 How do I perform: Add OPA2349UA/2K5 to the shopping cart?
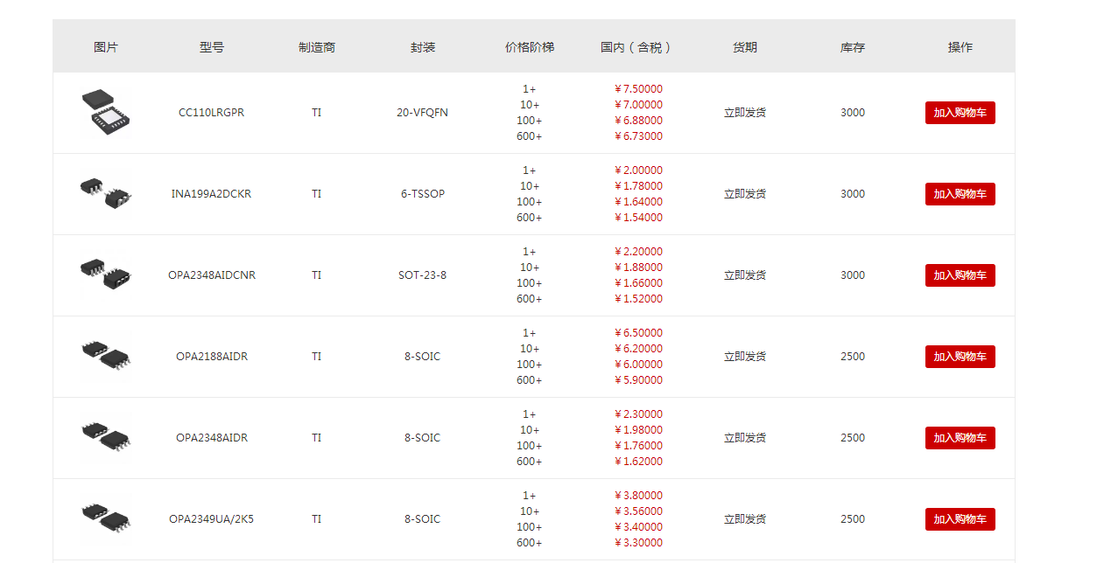click(x=960, y=519)
